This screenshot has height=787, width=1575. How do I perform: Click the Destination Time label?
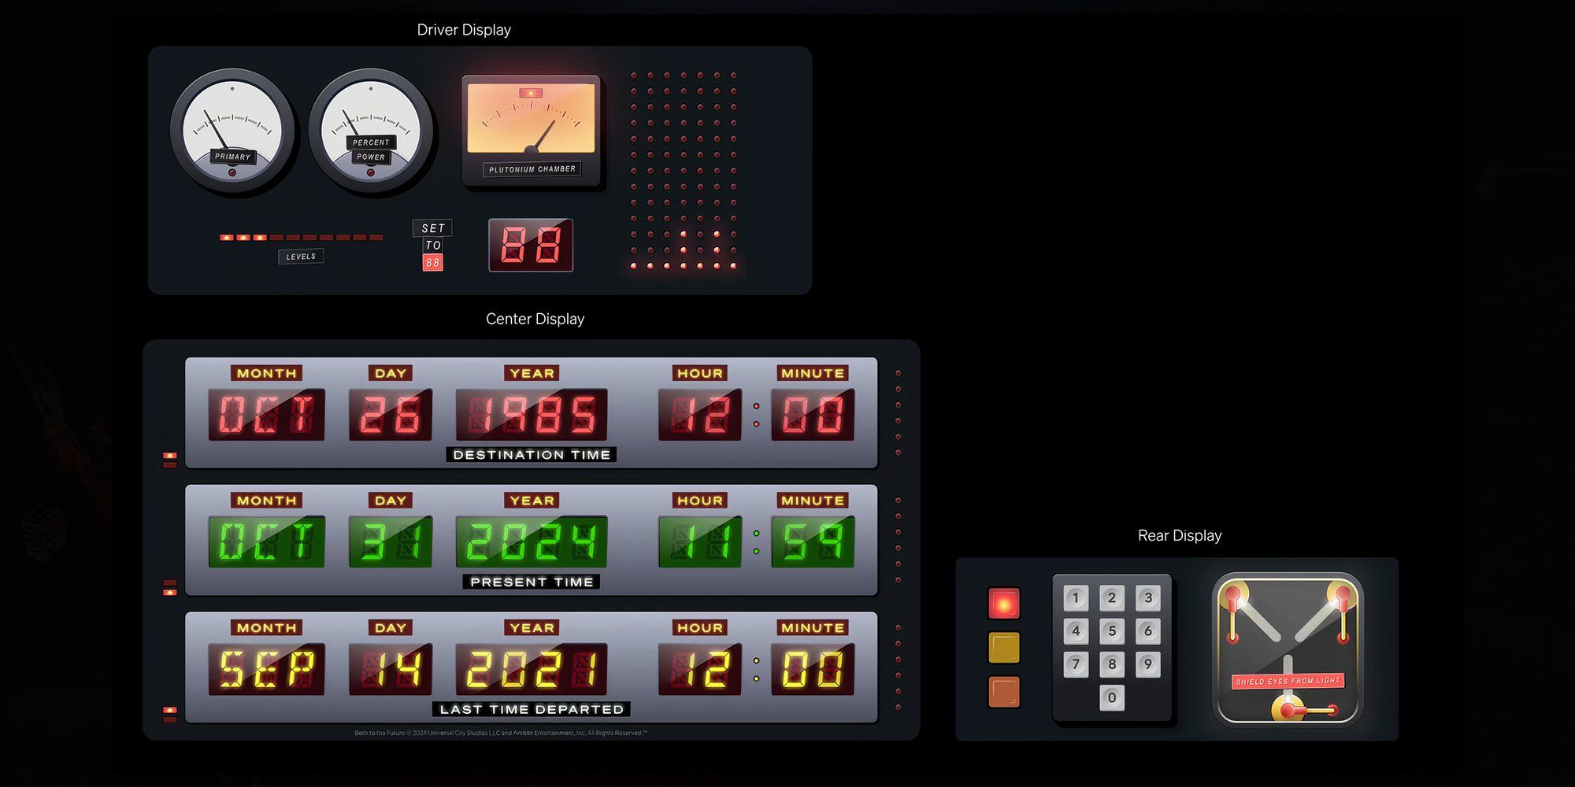[x=532, y=455]
